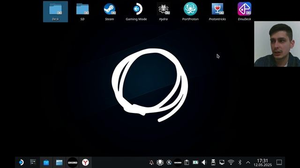Expand the hidden tray icons arrow
The width and height of the screenshot is (300, 168).
[248, 162]
